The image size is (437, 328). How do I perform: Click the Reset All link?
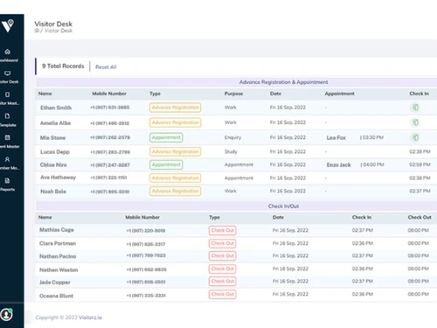106,67
